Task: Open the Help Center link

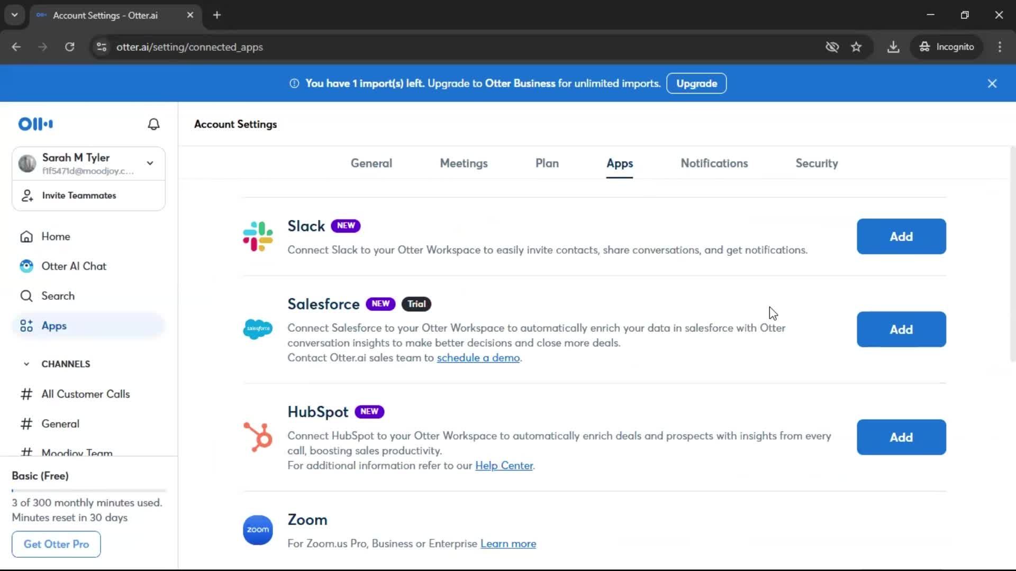Action: click(504, 466)
